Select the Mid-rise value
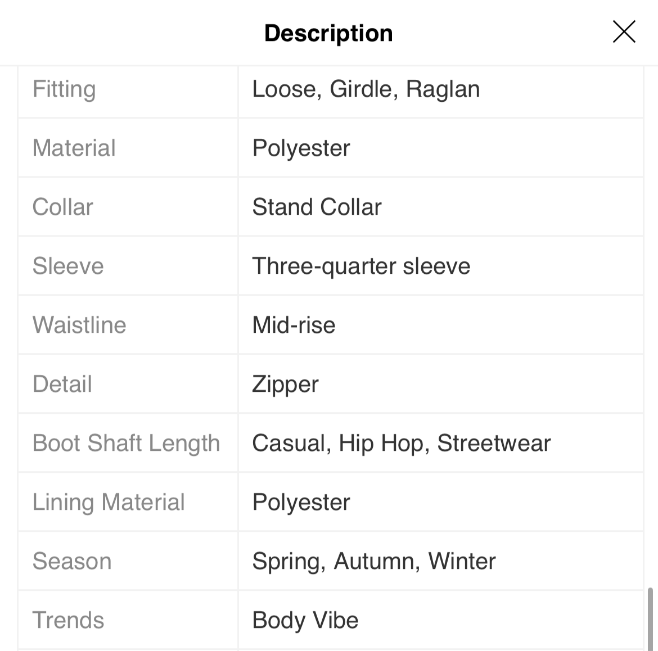658x651 pixels. click(x=294, y=325)
